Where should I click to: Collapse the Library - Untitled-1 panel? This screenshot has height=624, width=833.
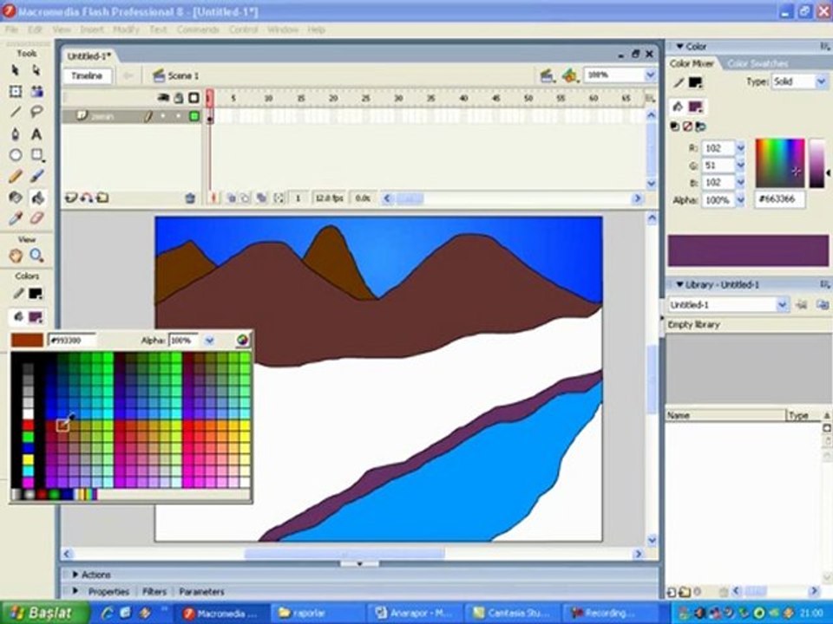[x=679, y=285]
